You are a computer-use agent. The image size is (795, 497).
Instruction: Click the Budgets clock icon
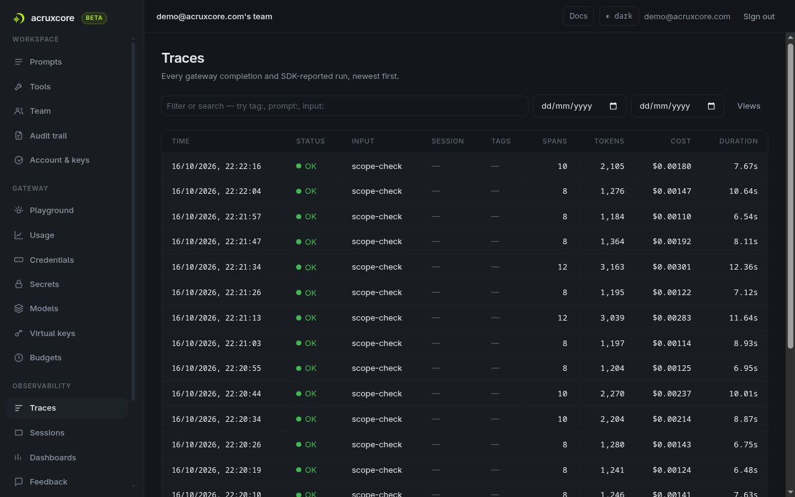tap(19, 358)
